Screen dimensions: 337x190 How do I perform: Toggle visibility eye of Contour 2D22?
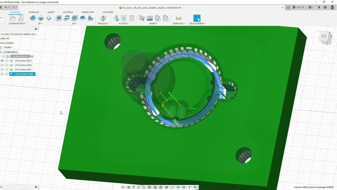tap(2, 65)
